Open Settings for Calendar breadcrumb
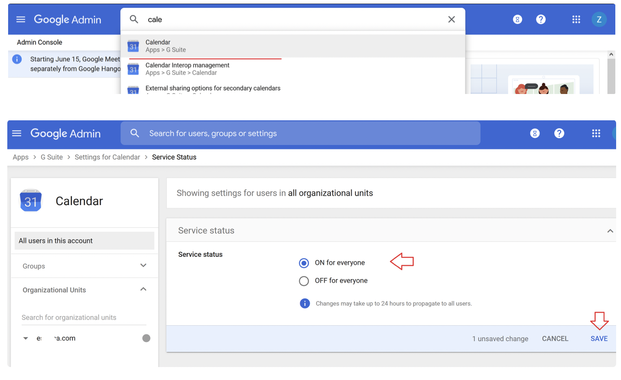The width and height of the screenshot is (621, 380). tap(107, 157)
